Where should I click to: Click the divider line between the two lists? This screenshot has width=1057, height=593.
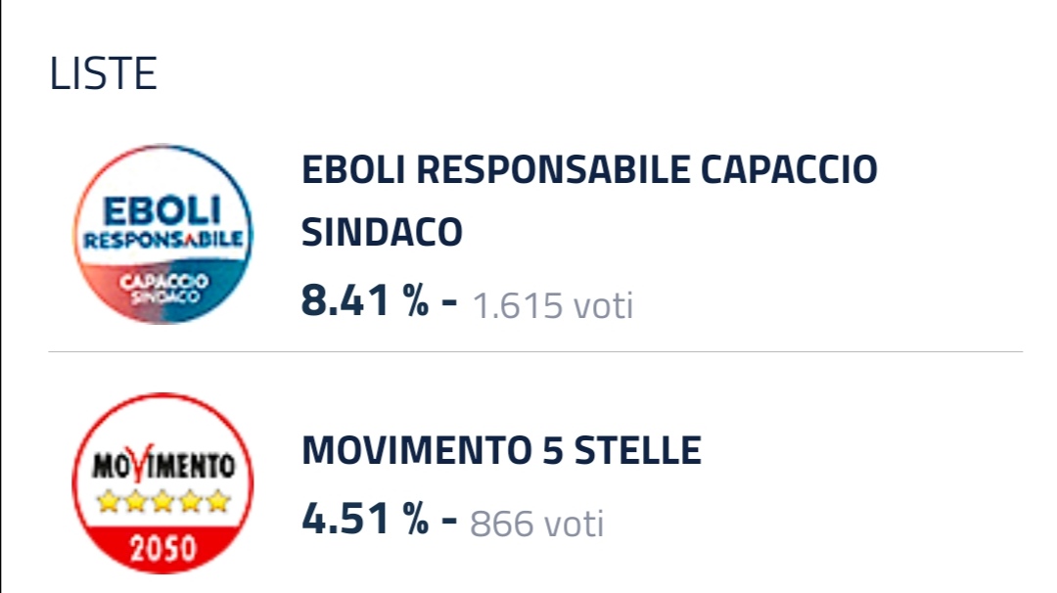point(535,351)
